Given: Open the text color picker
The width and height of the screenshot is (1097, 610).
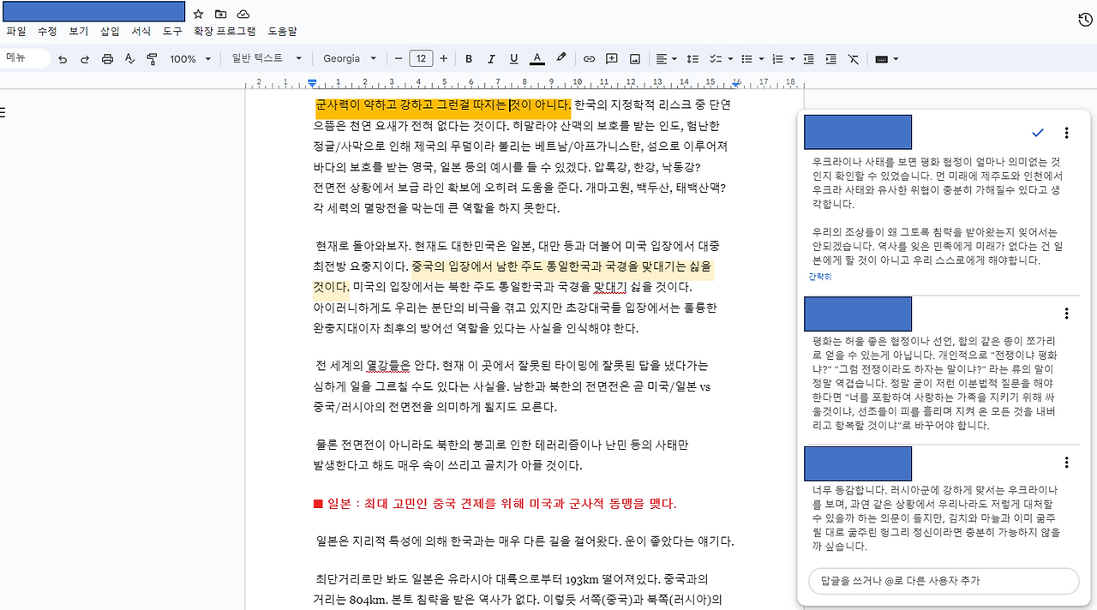Looking at the screenshot, I should click(537, 59).
